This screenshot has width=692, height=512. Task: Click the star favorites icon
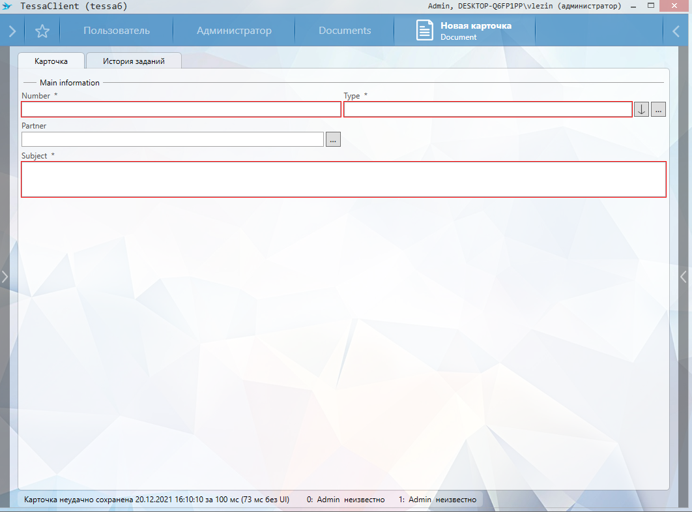tap(42, 31)
